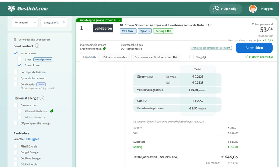Click the package title NL Groene Stroom en Aardgas
Viewport: 279px width, 167px height.
pos(166,25)
